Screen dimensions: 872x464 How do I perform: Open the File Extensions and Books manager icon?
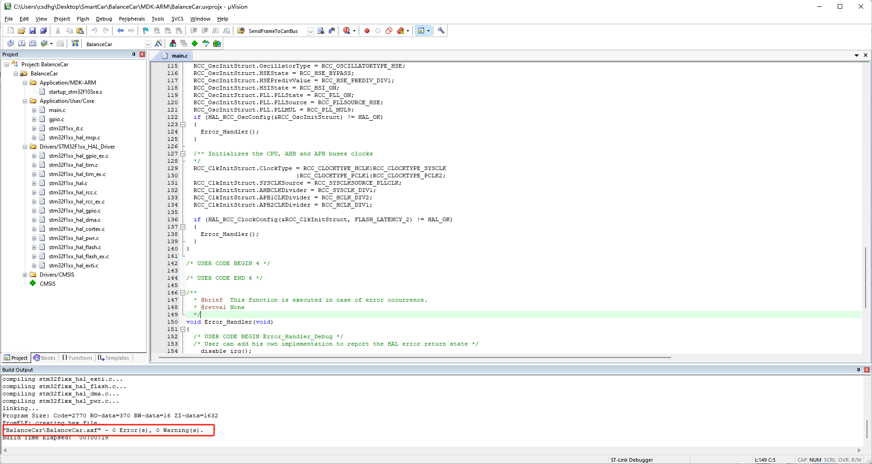point(173,43)
